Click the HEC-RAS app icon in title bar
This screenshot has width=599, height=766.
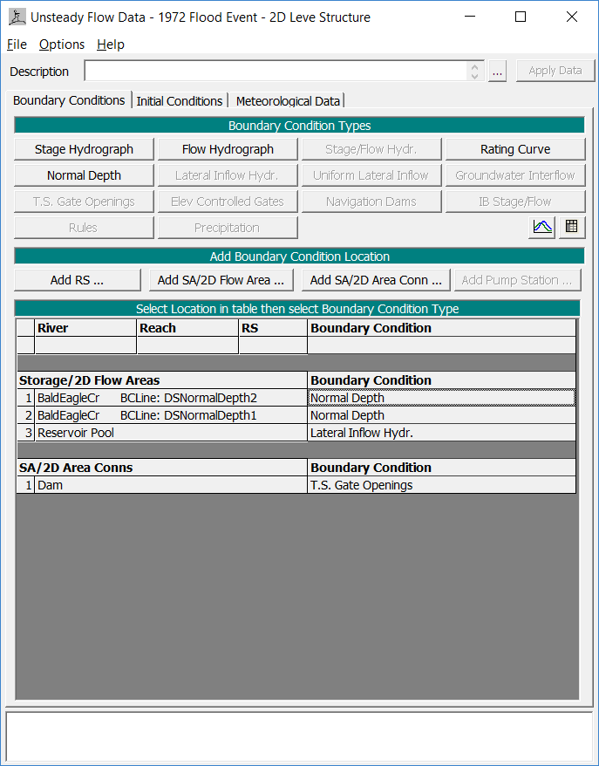17,17
